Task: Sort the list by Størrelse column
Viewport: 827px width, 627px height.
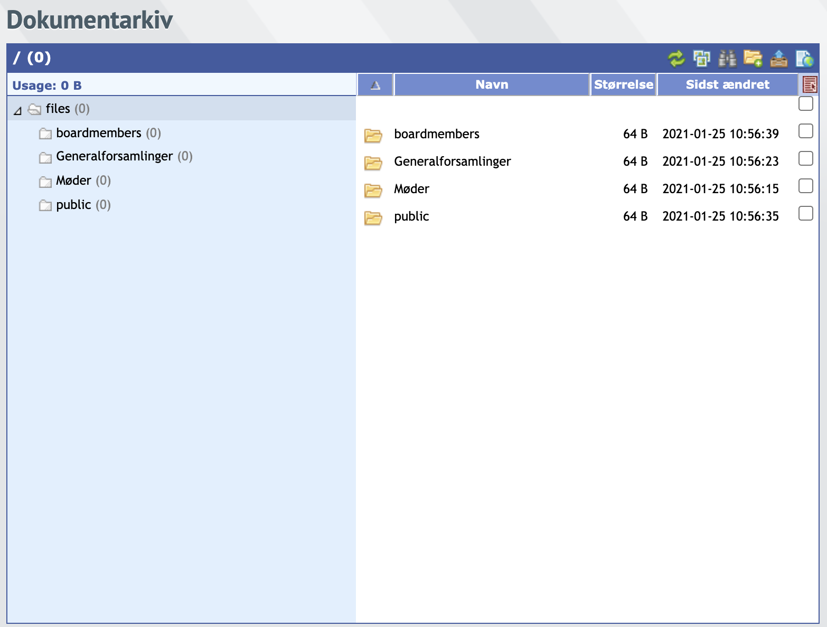Action: click(x=623, y=85)
